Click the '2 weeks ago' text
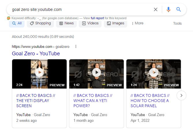 [27, 121]
